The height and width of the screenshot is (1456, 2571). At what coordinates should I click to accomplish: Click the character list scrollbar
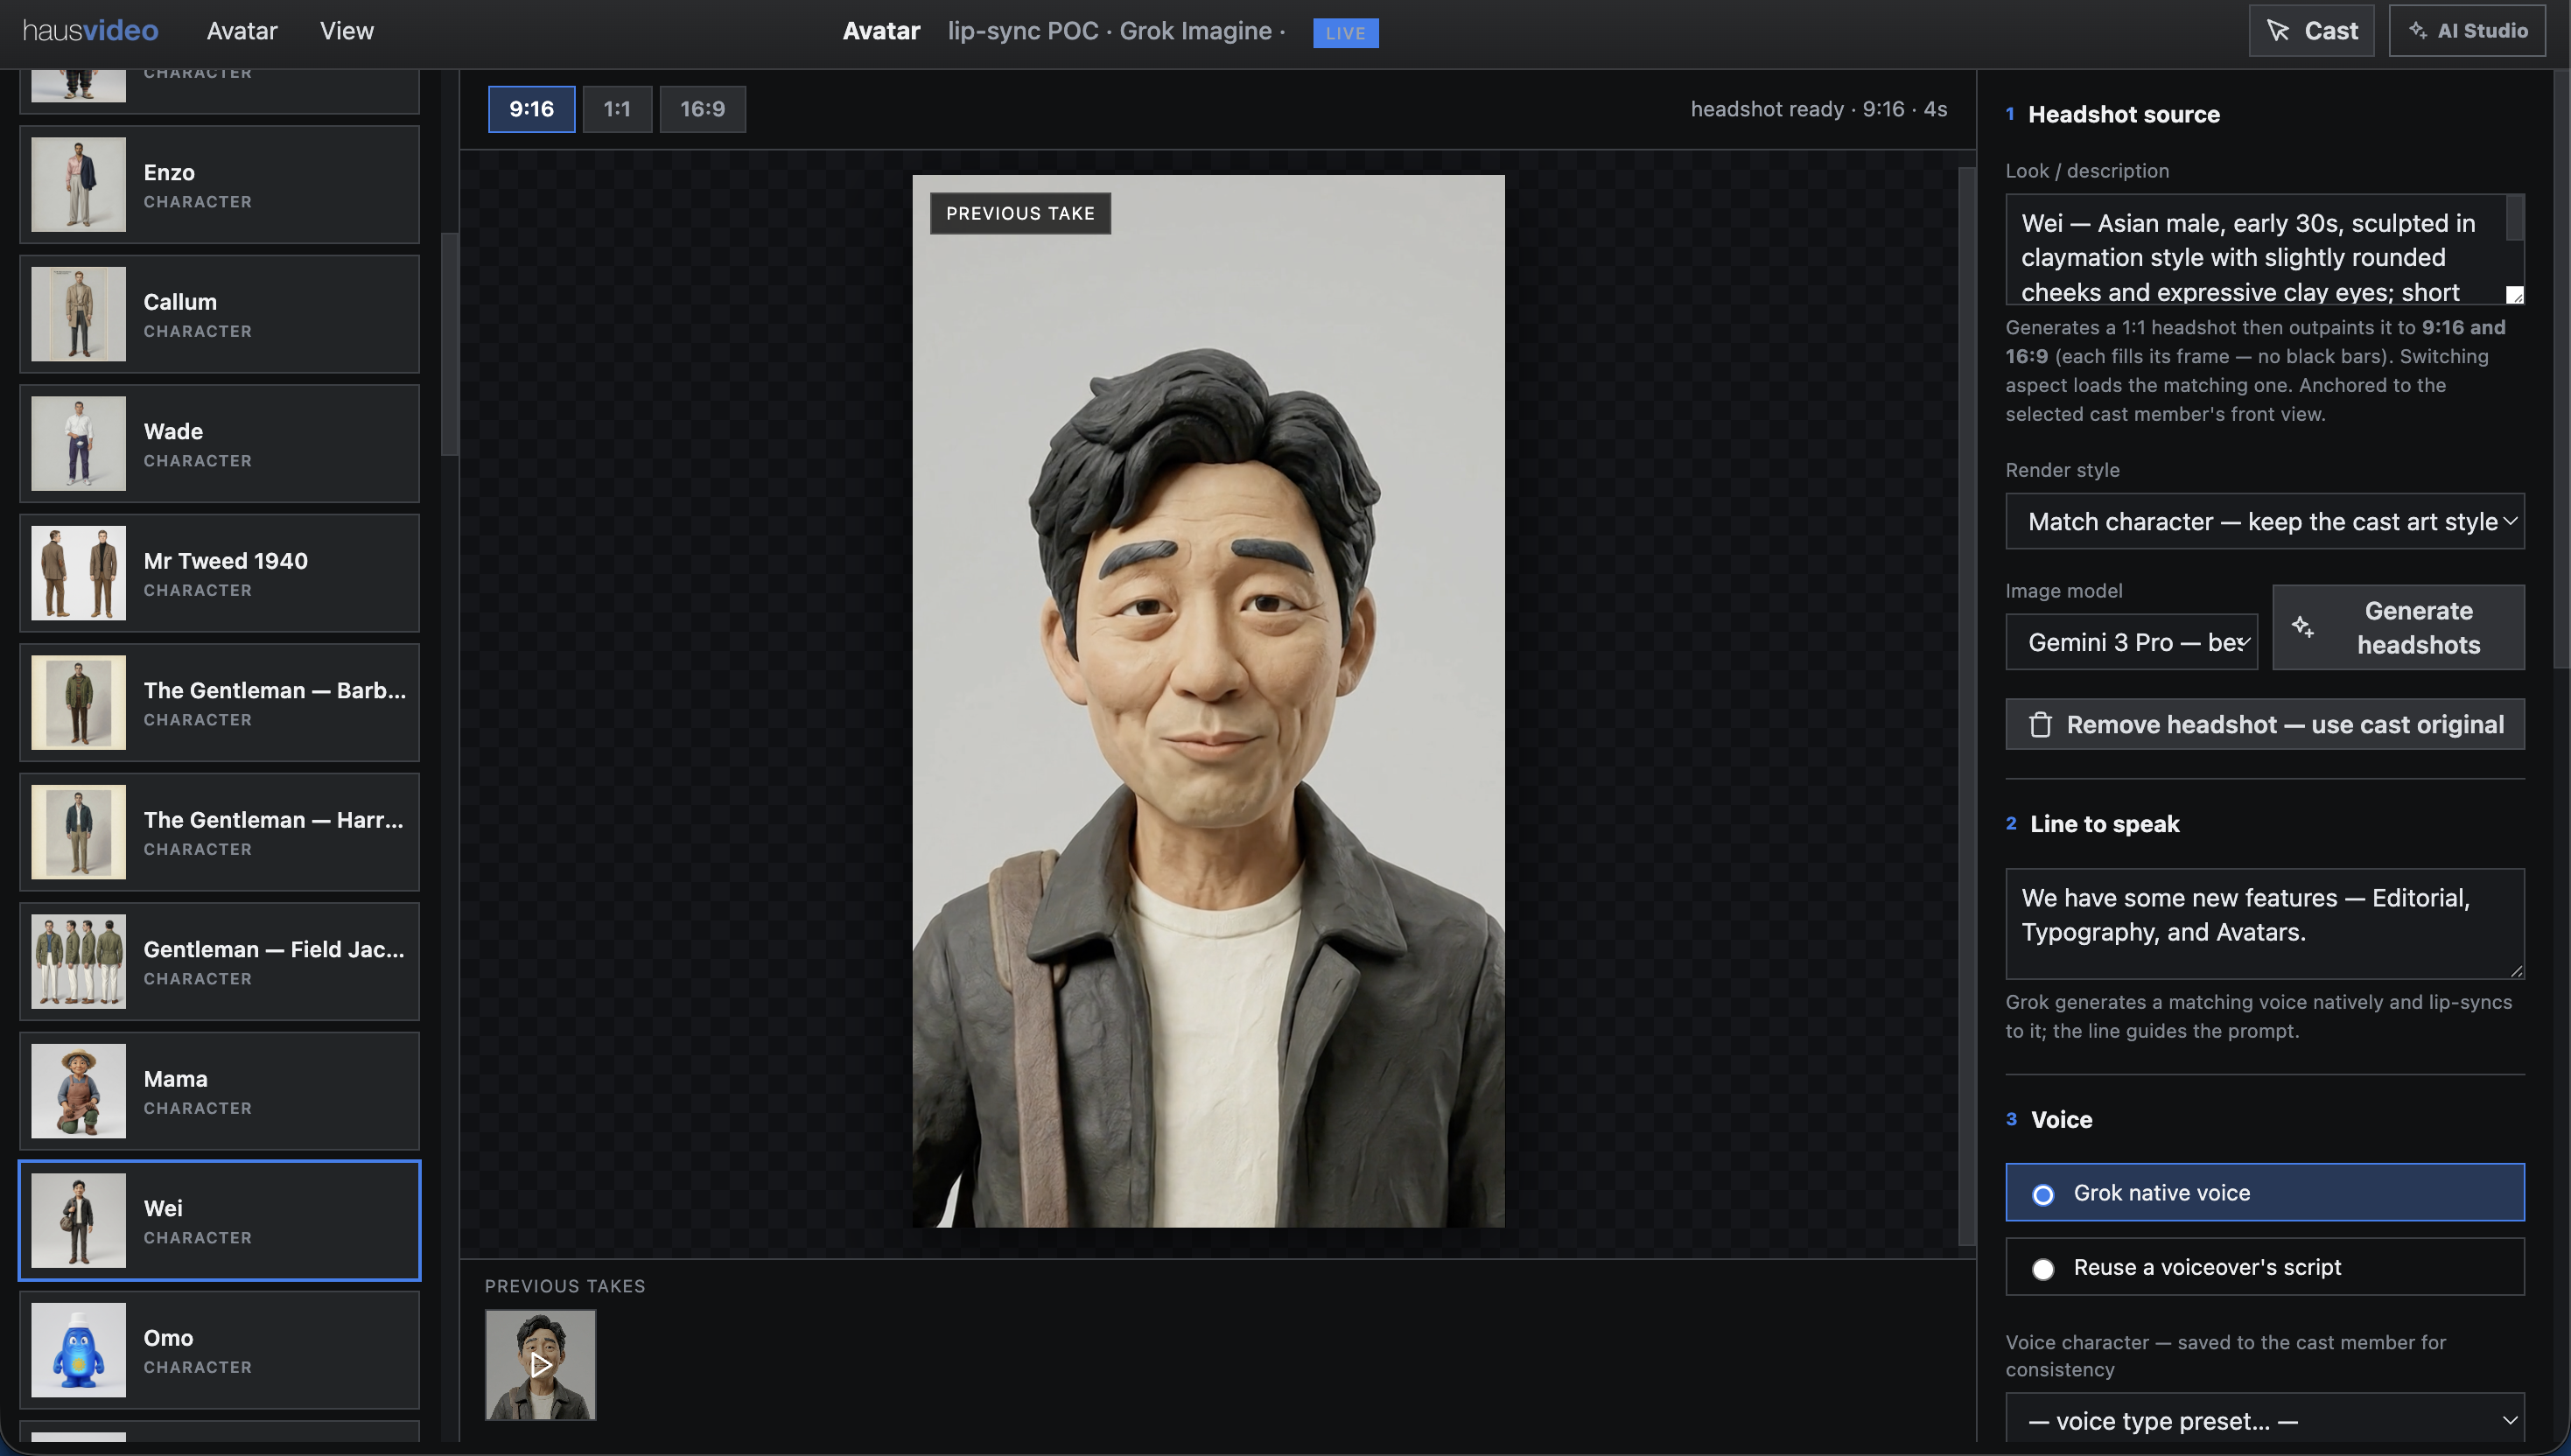(x=449, y=344)
